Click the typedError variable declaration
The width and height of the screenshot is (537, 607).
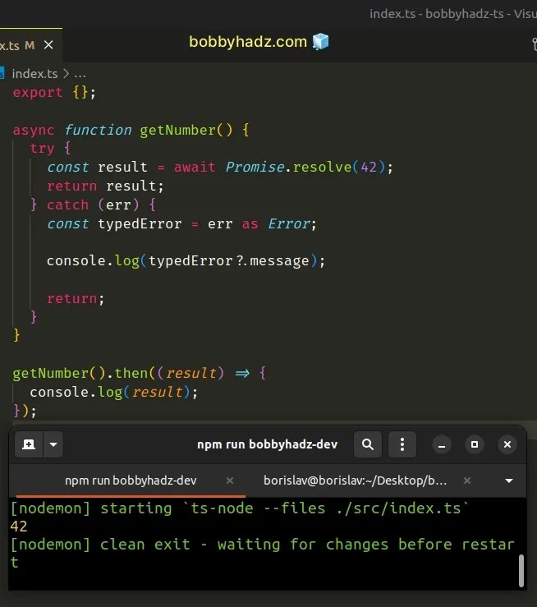click(x=140, y=223)
